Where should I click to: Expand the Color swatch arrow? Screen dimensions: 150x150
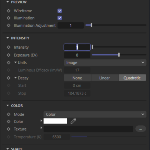(x=41, y=121)
